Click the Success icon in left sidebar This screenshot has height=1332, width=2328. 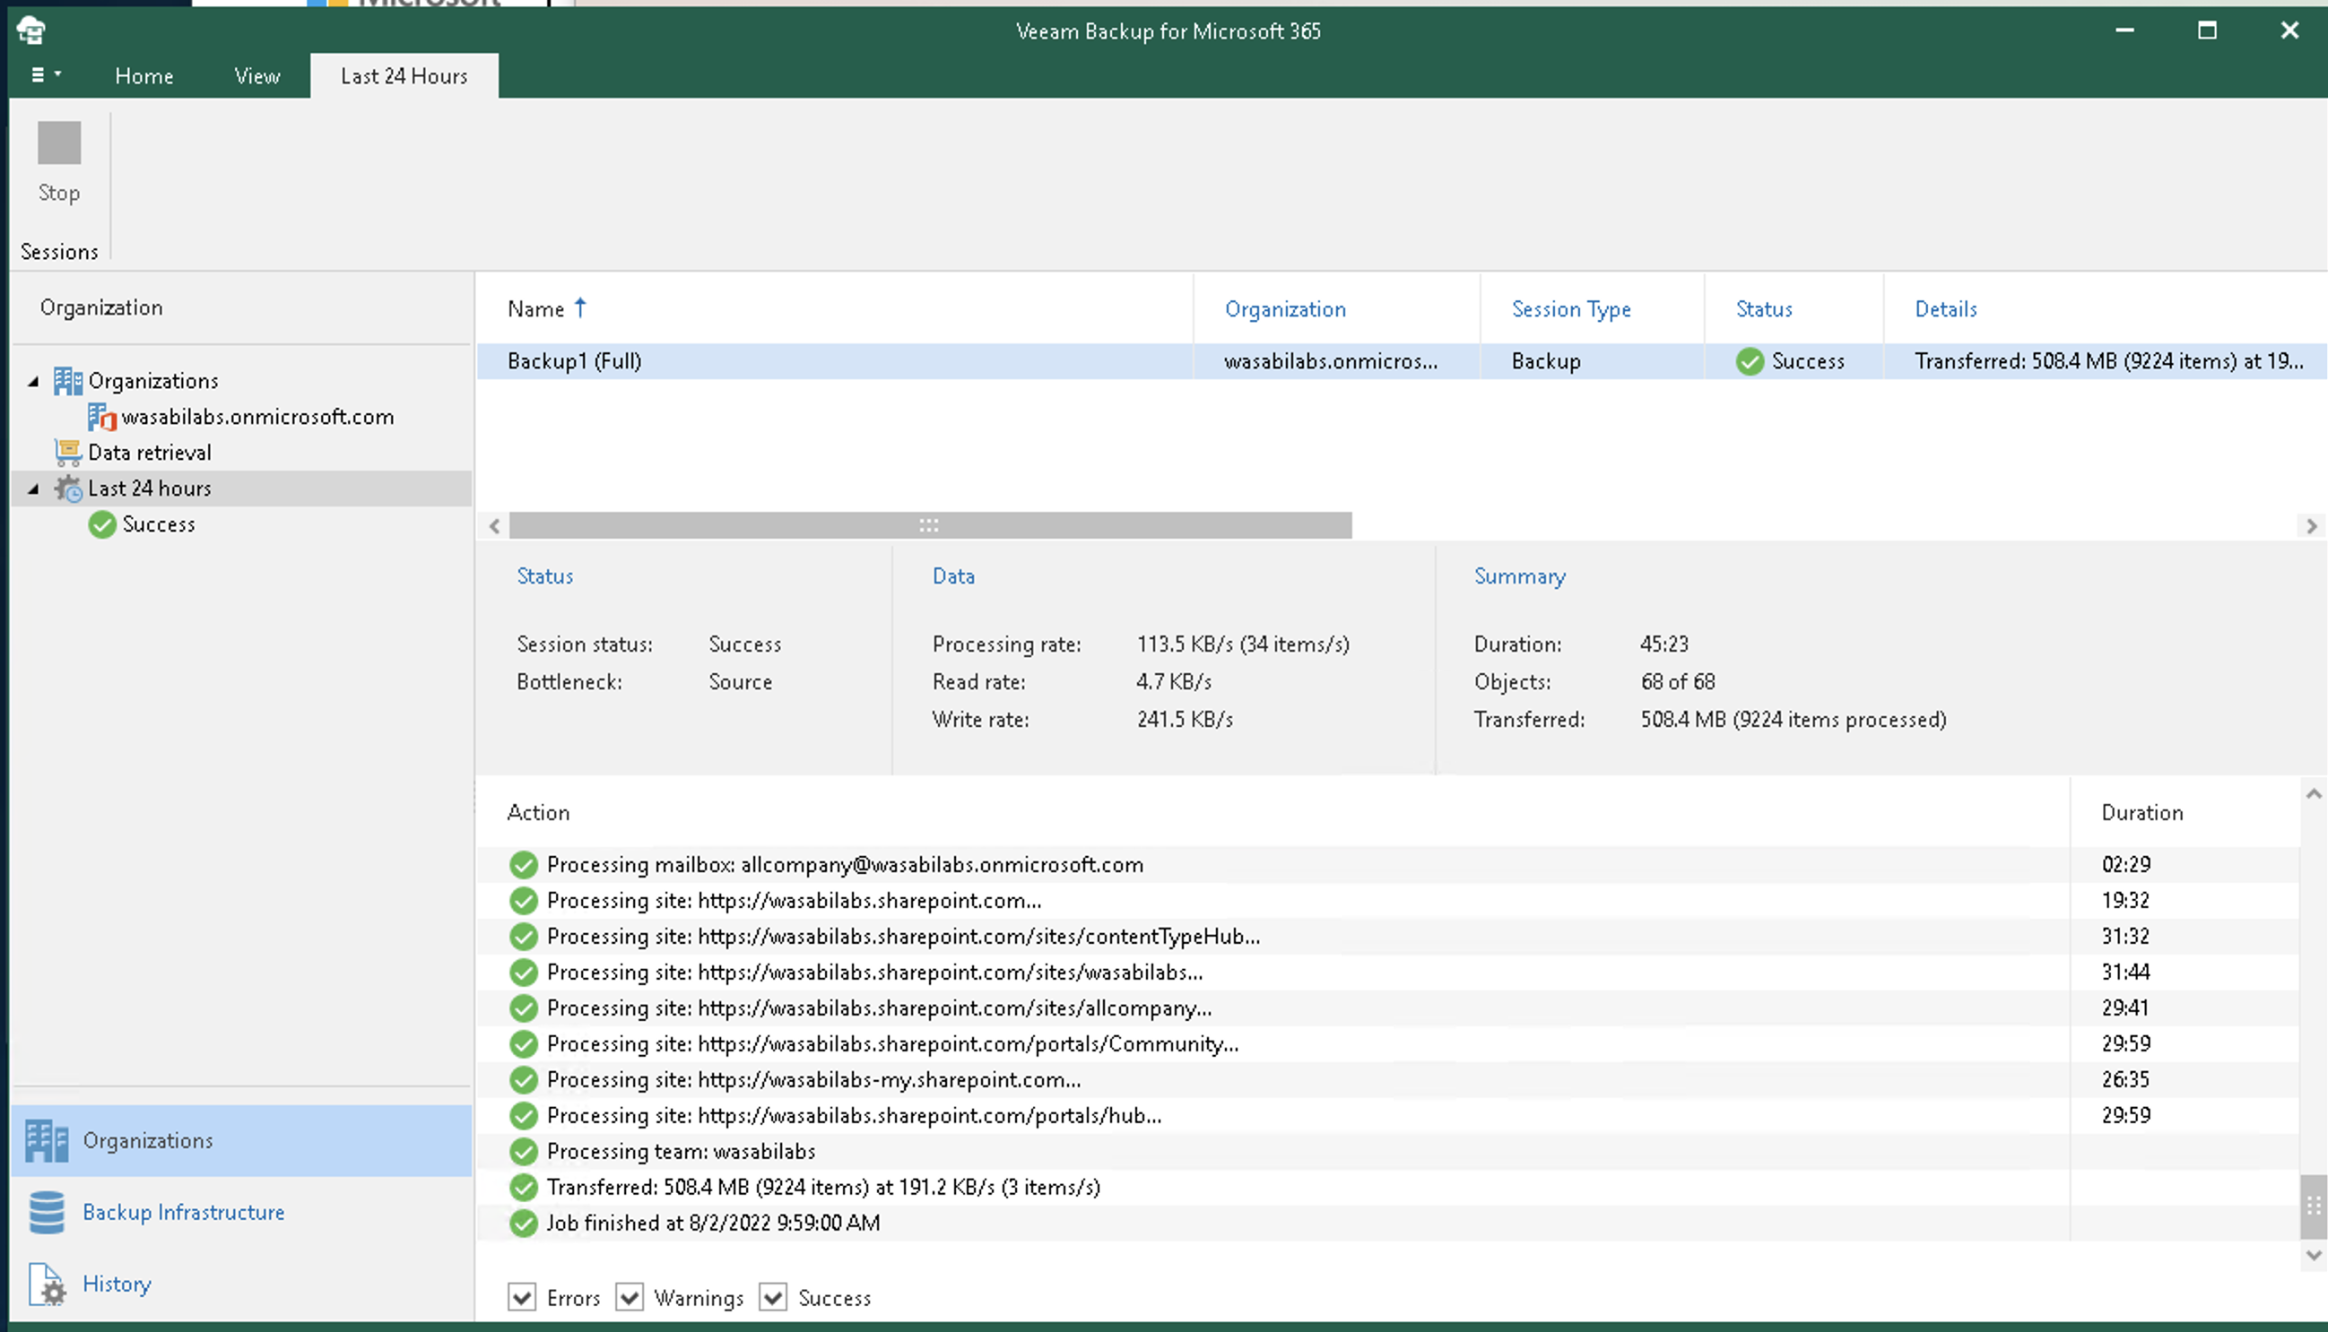click(x=102, y=523)
